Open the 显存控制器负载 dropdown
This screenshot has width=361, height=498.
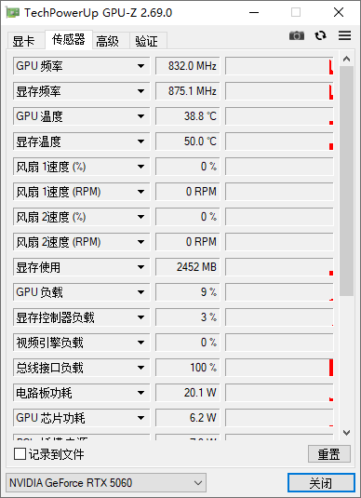point(140,317)
